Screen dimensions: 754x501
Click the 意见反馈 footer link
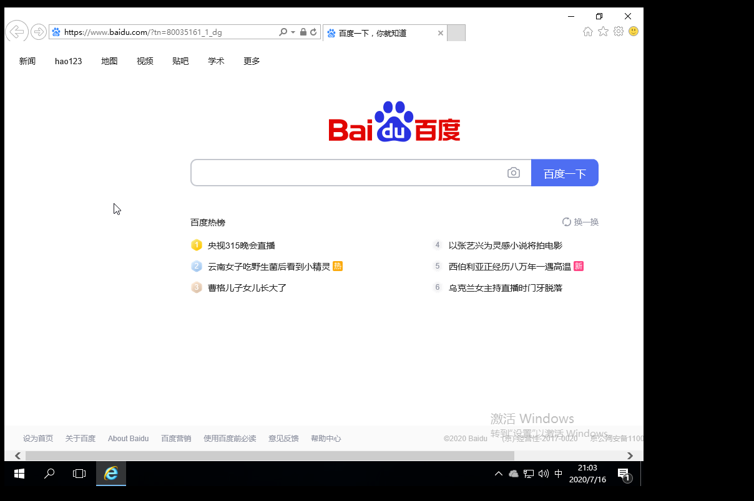coord(283,439)
